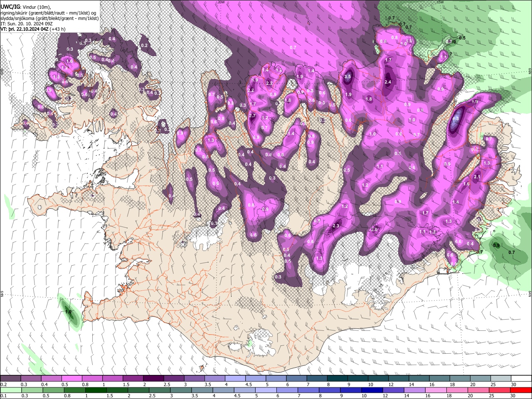Viewport: 532px width, 399px height.
Task: Click the green 1.0 rain value offshore southwest
Action: point(69,312)
